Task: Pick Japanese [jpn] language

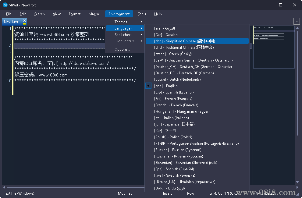Action: tap(197, 124)
